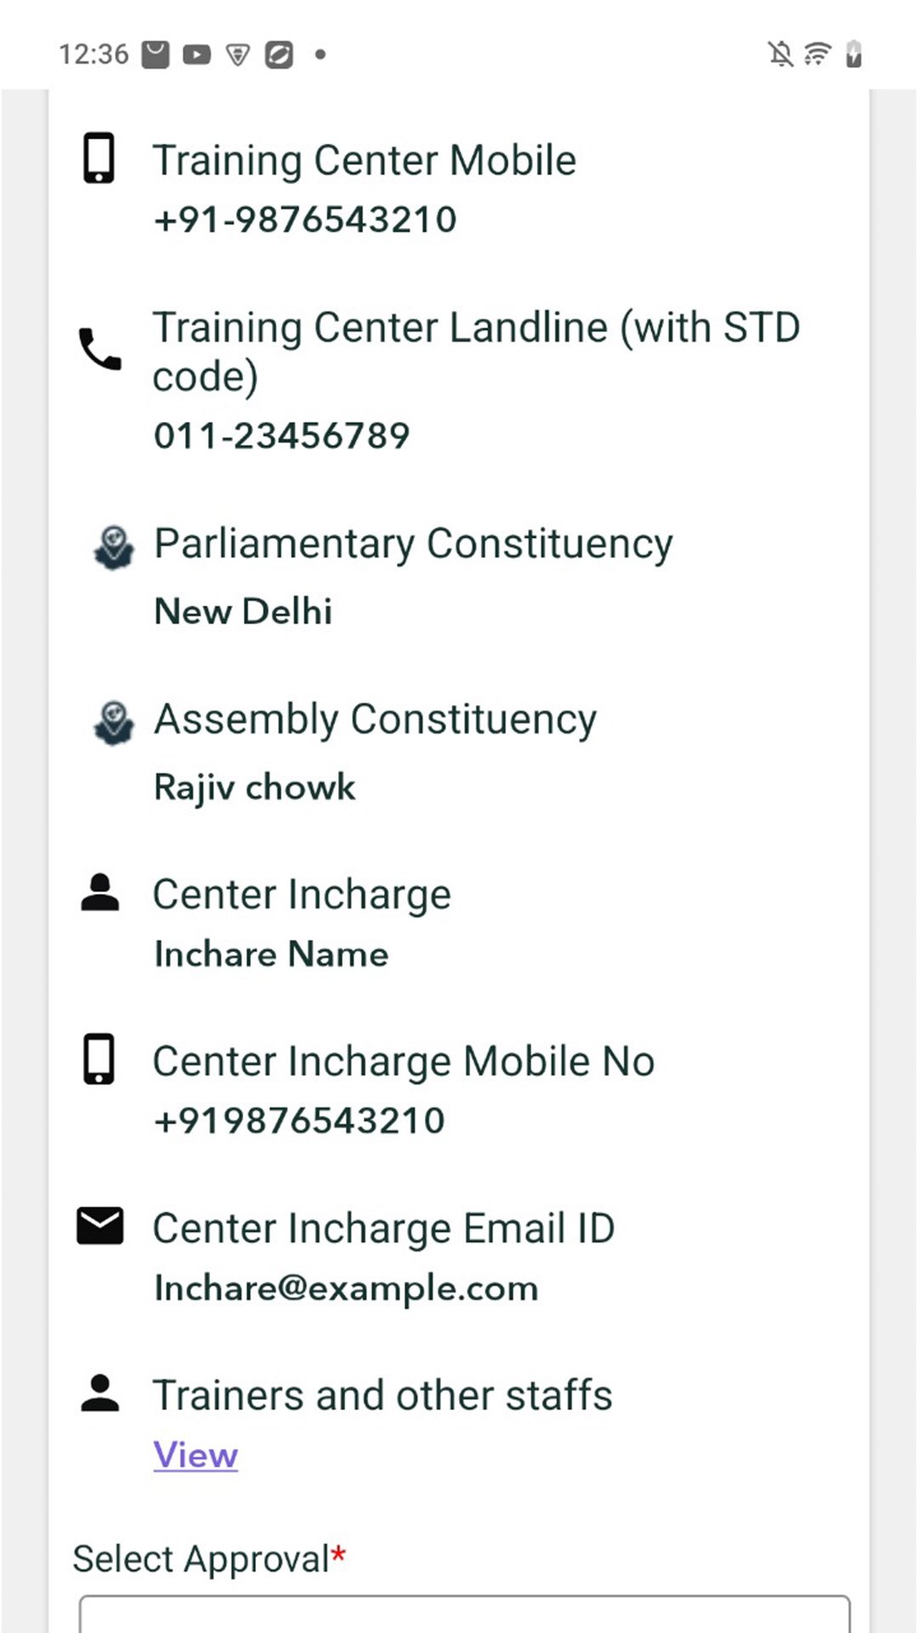Screen dimensions: 918x1633
Task: Tap the landline number 011-23456789
Action: coord(282,435)
